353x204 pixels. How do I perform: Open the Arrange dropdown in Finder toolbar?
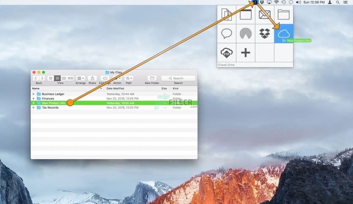pos(81,78)
